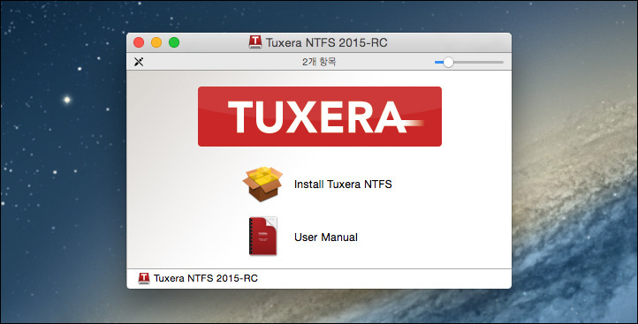Open the red User Manual document icon

point(262,237)
